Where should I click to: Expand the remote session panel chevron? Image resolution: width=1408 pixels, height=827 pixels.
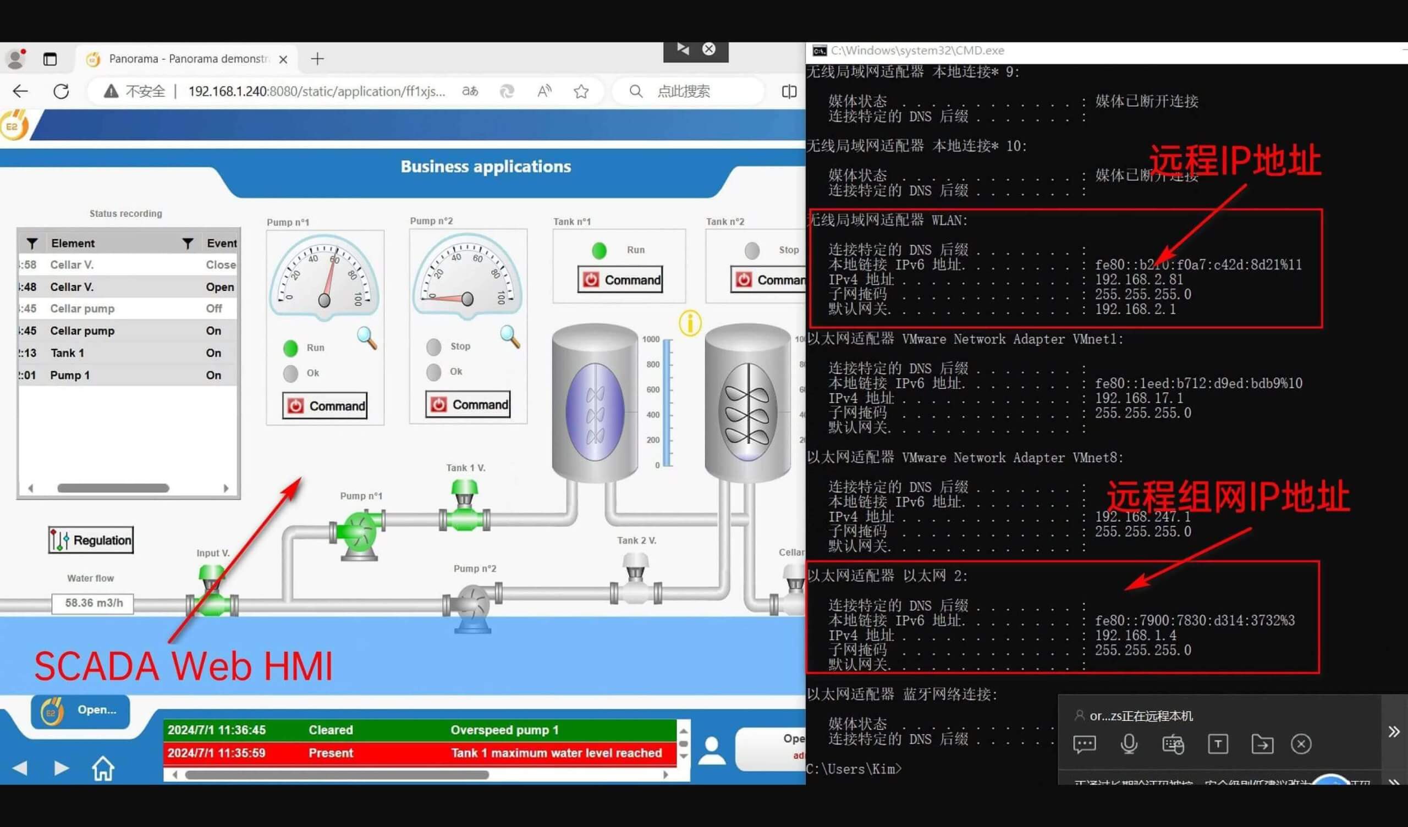(1394, 731)
